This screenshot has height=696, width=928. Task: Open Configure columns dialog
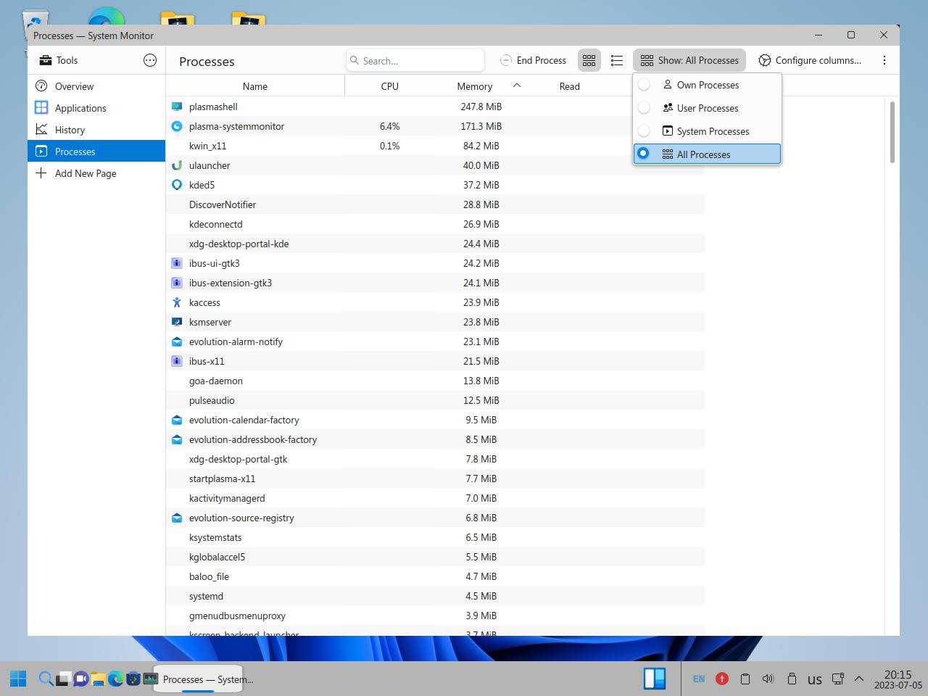click(810, 60)
